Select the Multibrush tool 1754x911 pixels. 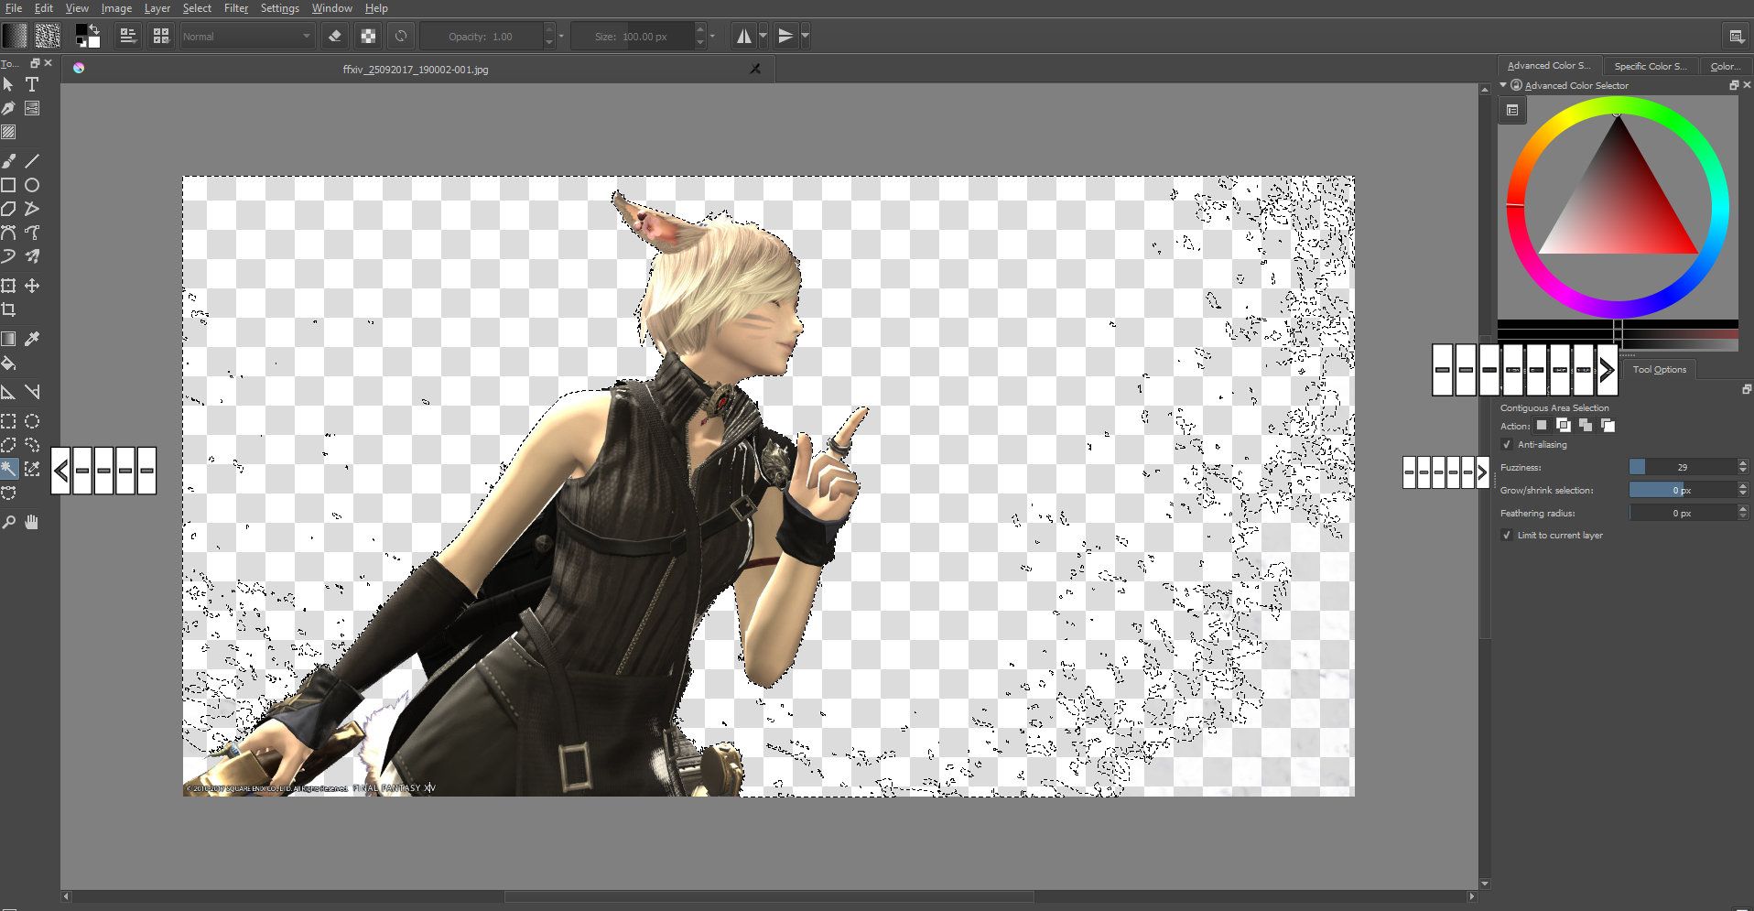point(32,256)
